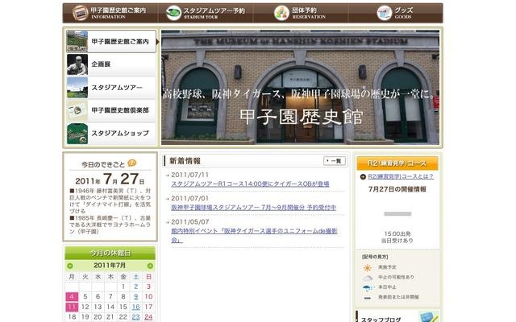Click news date 2011/05/07

click(x=190, y=222)
